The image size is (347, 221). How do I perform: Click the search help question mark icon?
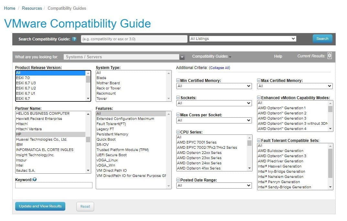click(74, 39)
